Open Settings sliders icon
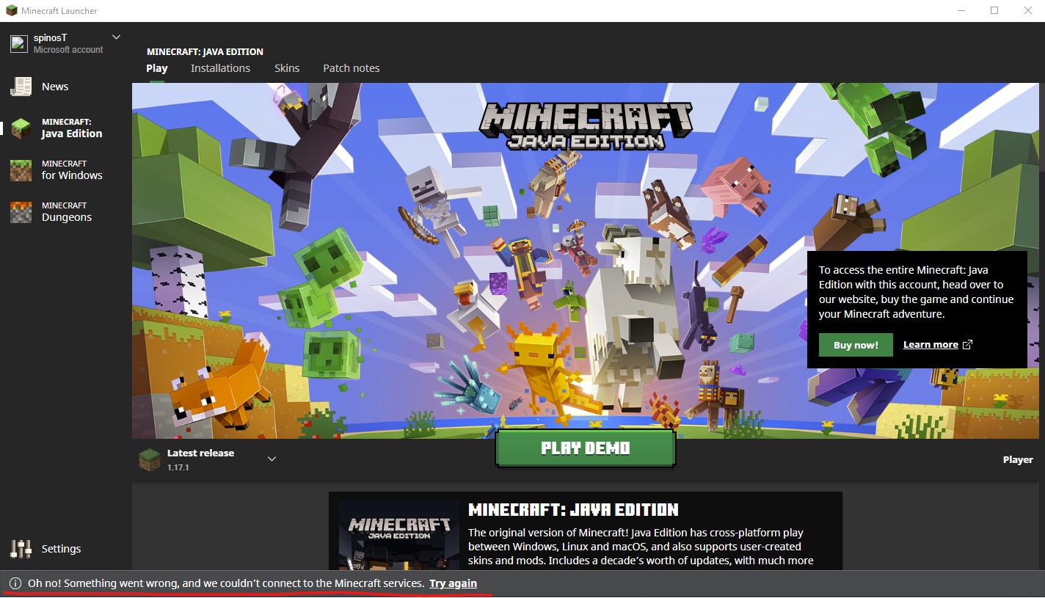 (21, 549)
